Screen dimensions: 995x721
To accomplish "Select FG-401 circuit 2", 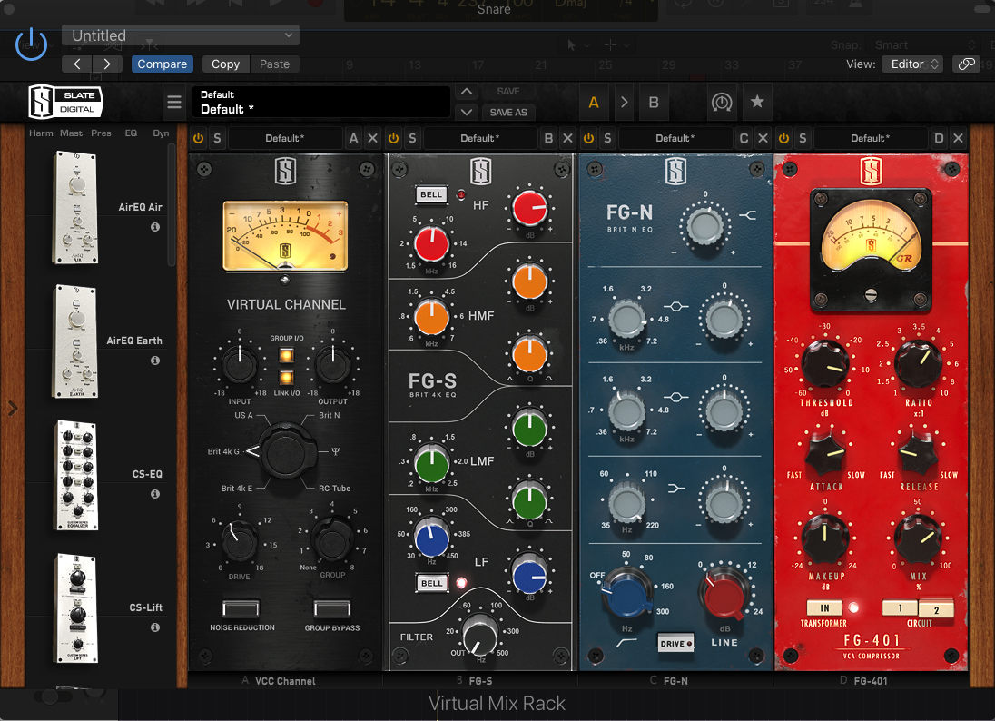I will click(936, 608).
